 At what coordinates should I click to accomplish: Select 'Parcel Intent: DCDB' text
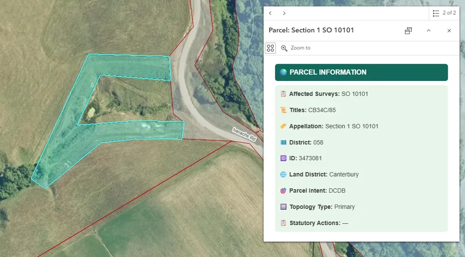pos(317,191)
